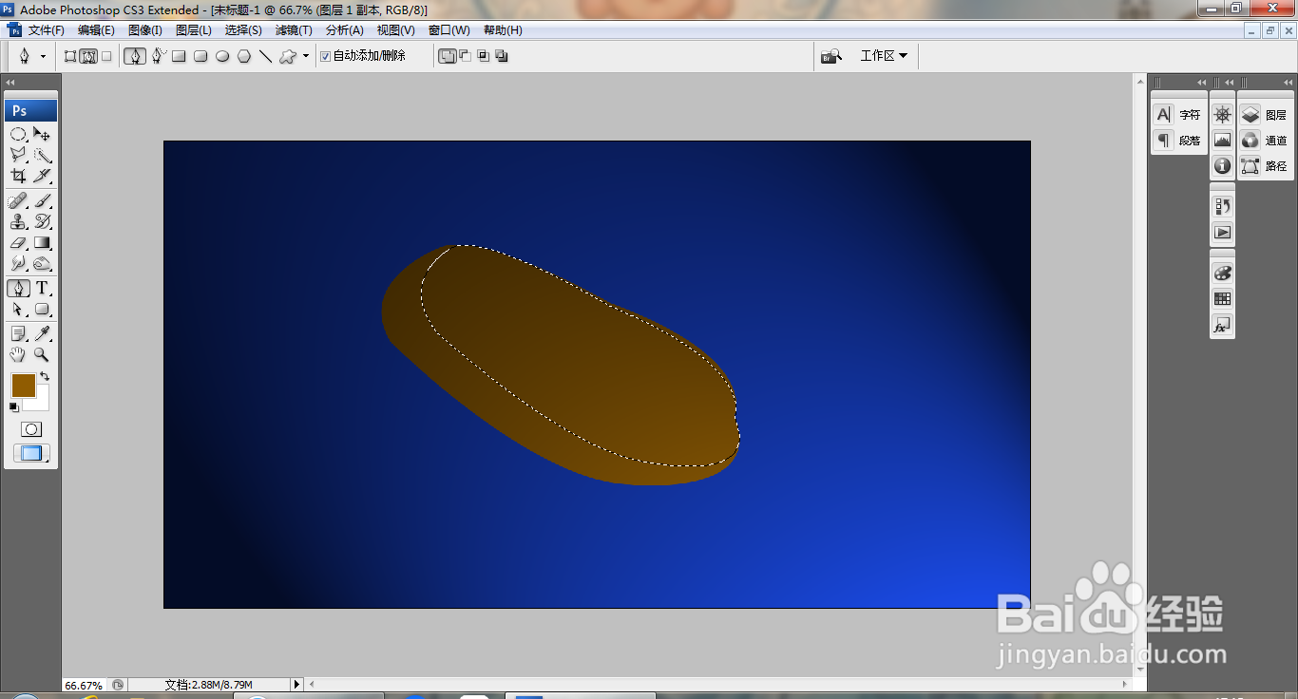1298x699 pixels.
Task: Select the Rounded Rectangle shape tool in toolbox
Action: tap(42, 309)
